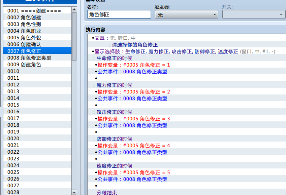286x195 pixels.
Task: Select empty common event slot 0020
Action: (x=37, y=139)
